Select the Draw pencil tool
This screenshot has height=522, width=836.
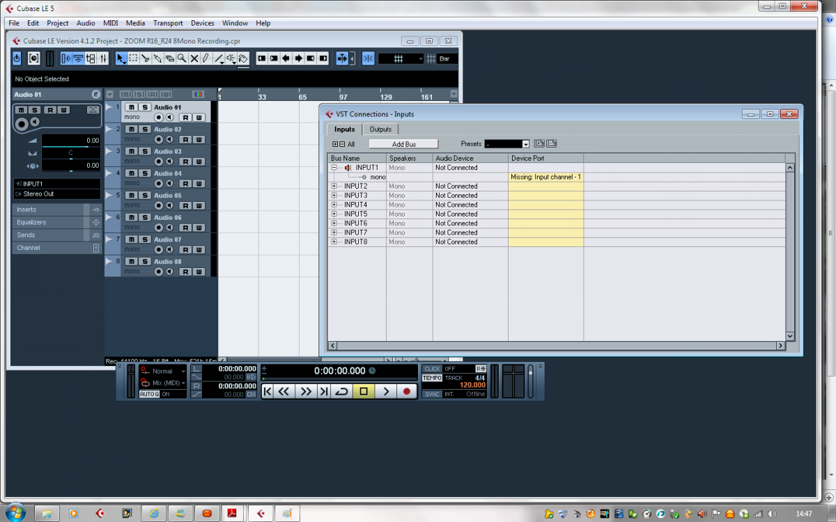(206, 58)
